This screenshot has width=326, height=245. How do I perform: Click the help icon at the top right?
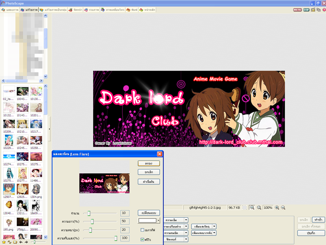(x=324, y=10)
